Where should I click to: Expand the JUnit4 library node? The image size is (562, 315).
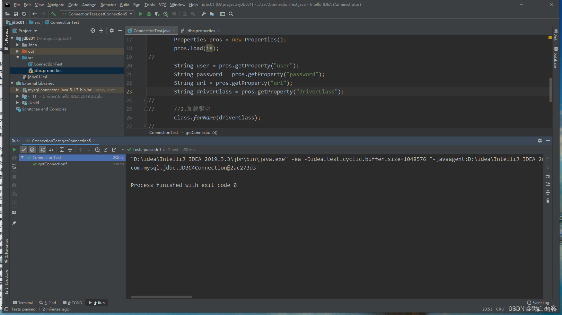coord(18,102)
